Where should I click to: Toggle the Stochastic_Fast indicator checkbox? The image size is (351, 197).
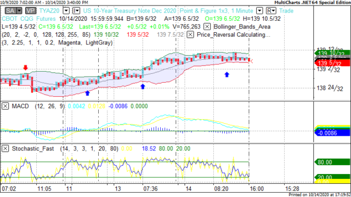coord(5,148)
